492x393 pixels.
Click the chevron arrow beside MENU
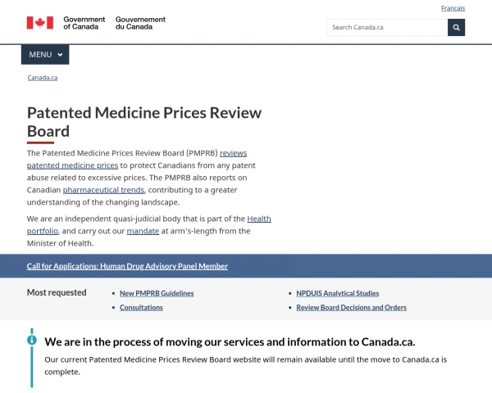point(60,55)
